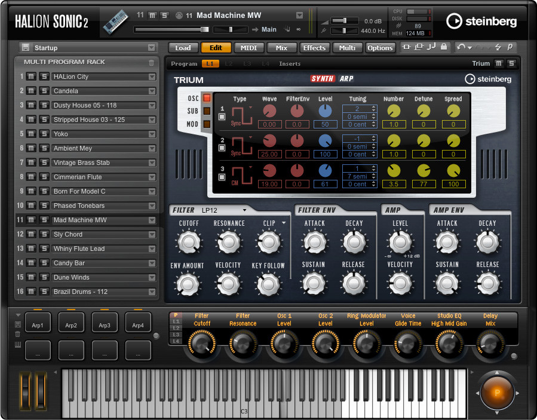Click the save disk icon beside Startup
The image size is (537, 420).
(x=25, y=47)
